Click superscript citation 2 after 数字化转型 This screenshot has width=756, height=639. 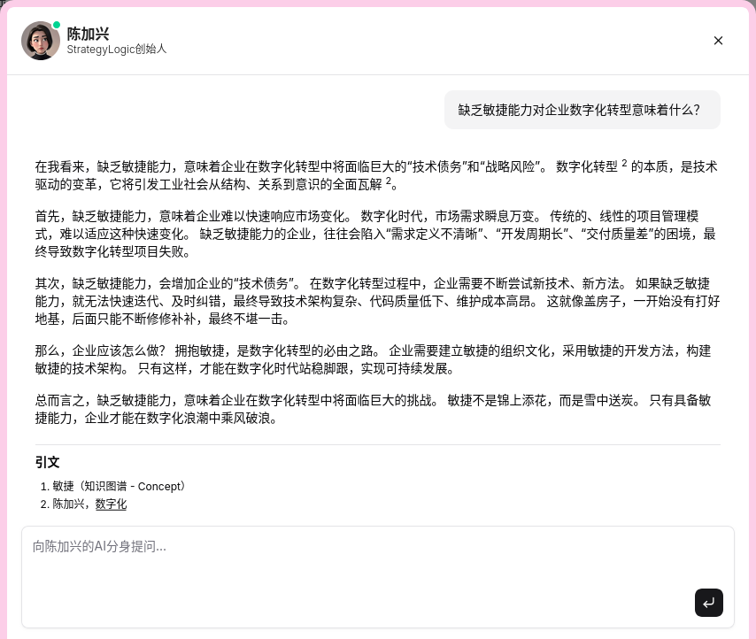tap(624, 164)
